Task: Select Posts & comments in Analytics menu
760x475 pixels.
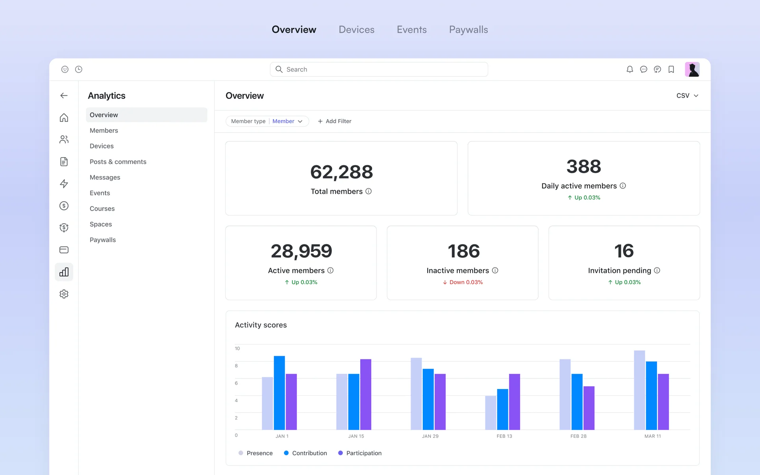Action: [118, 161]
